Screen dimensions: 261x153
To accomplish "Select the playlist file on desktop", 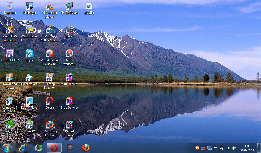I will click(89, 6).
